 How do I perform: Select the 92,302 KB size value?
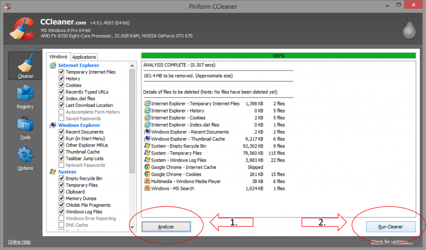coord(253,146)
